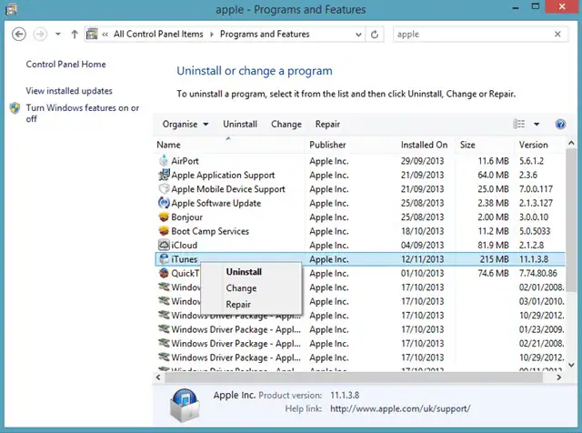Click the Bonjour program icon
The image size is (582, 433).
(x=164, y=216)
